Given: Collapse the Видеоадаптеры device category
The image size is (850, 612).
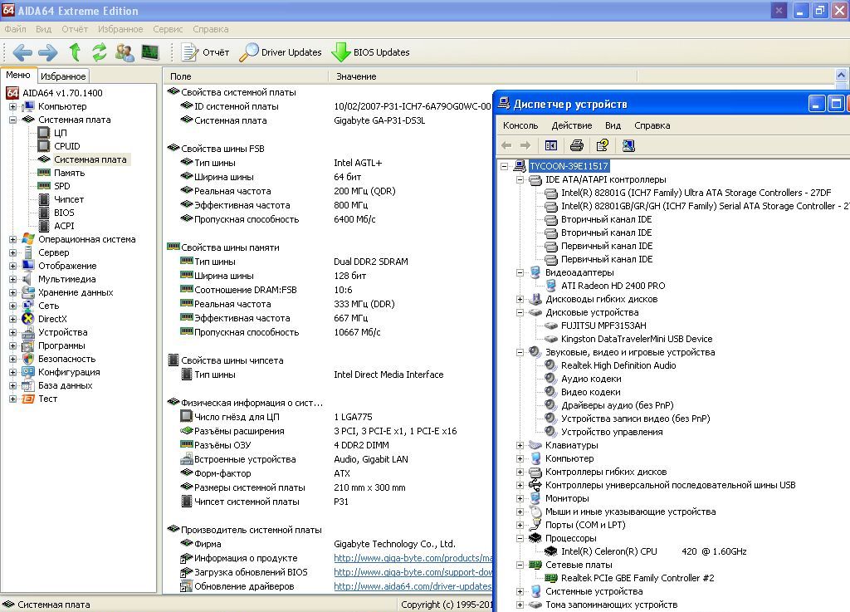Looking at the screenshot, I should (520, 272).
